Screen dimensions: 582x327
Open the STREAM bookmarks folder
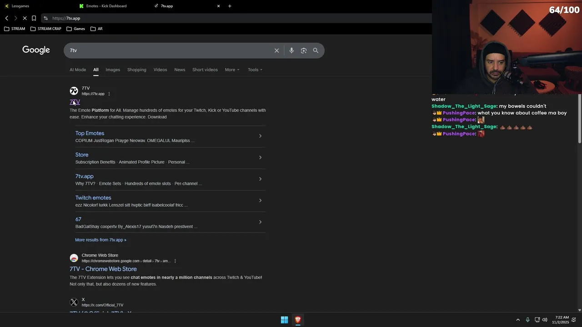click(x=15, y=29)
